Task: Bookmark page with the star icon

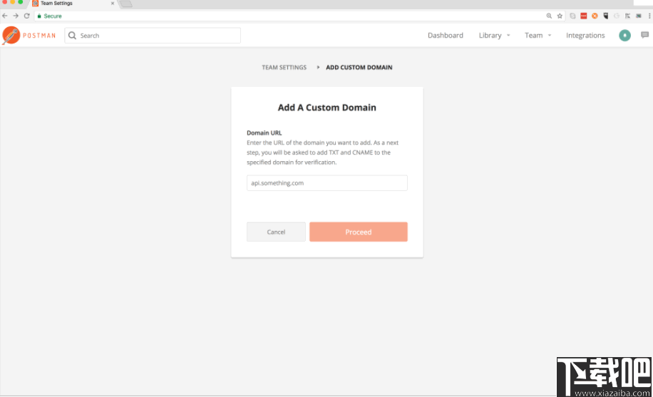Action: tap(560, 16)
